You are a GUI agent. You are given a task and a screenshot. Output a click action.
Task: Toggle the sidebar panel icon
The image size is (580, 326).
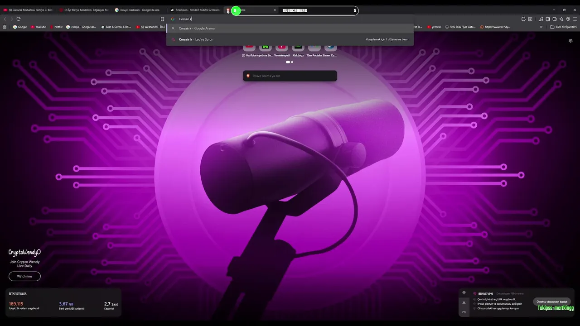pyautogui.click(x=548, y=19)
